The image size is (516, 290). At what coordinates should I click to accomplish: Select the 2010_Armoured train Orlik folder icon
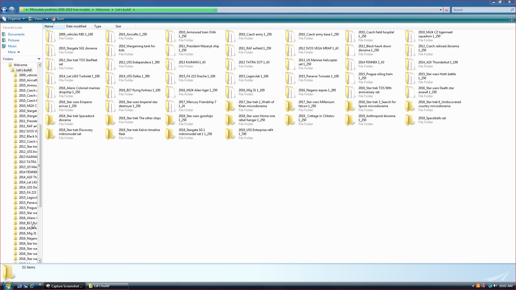tap(171, 36)
